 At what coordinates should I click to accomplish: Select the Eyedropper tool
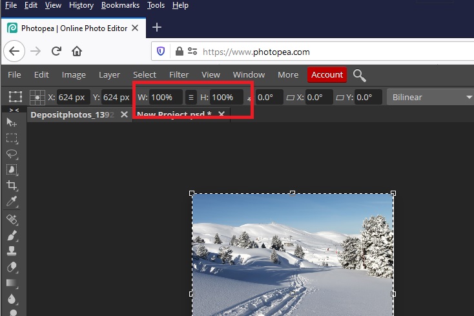[12, 202]
